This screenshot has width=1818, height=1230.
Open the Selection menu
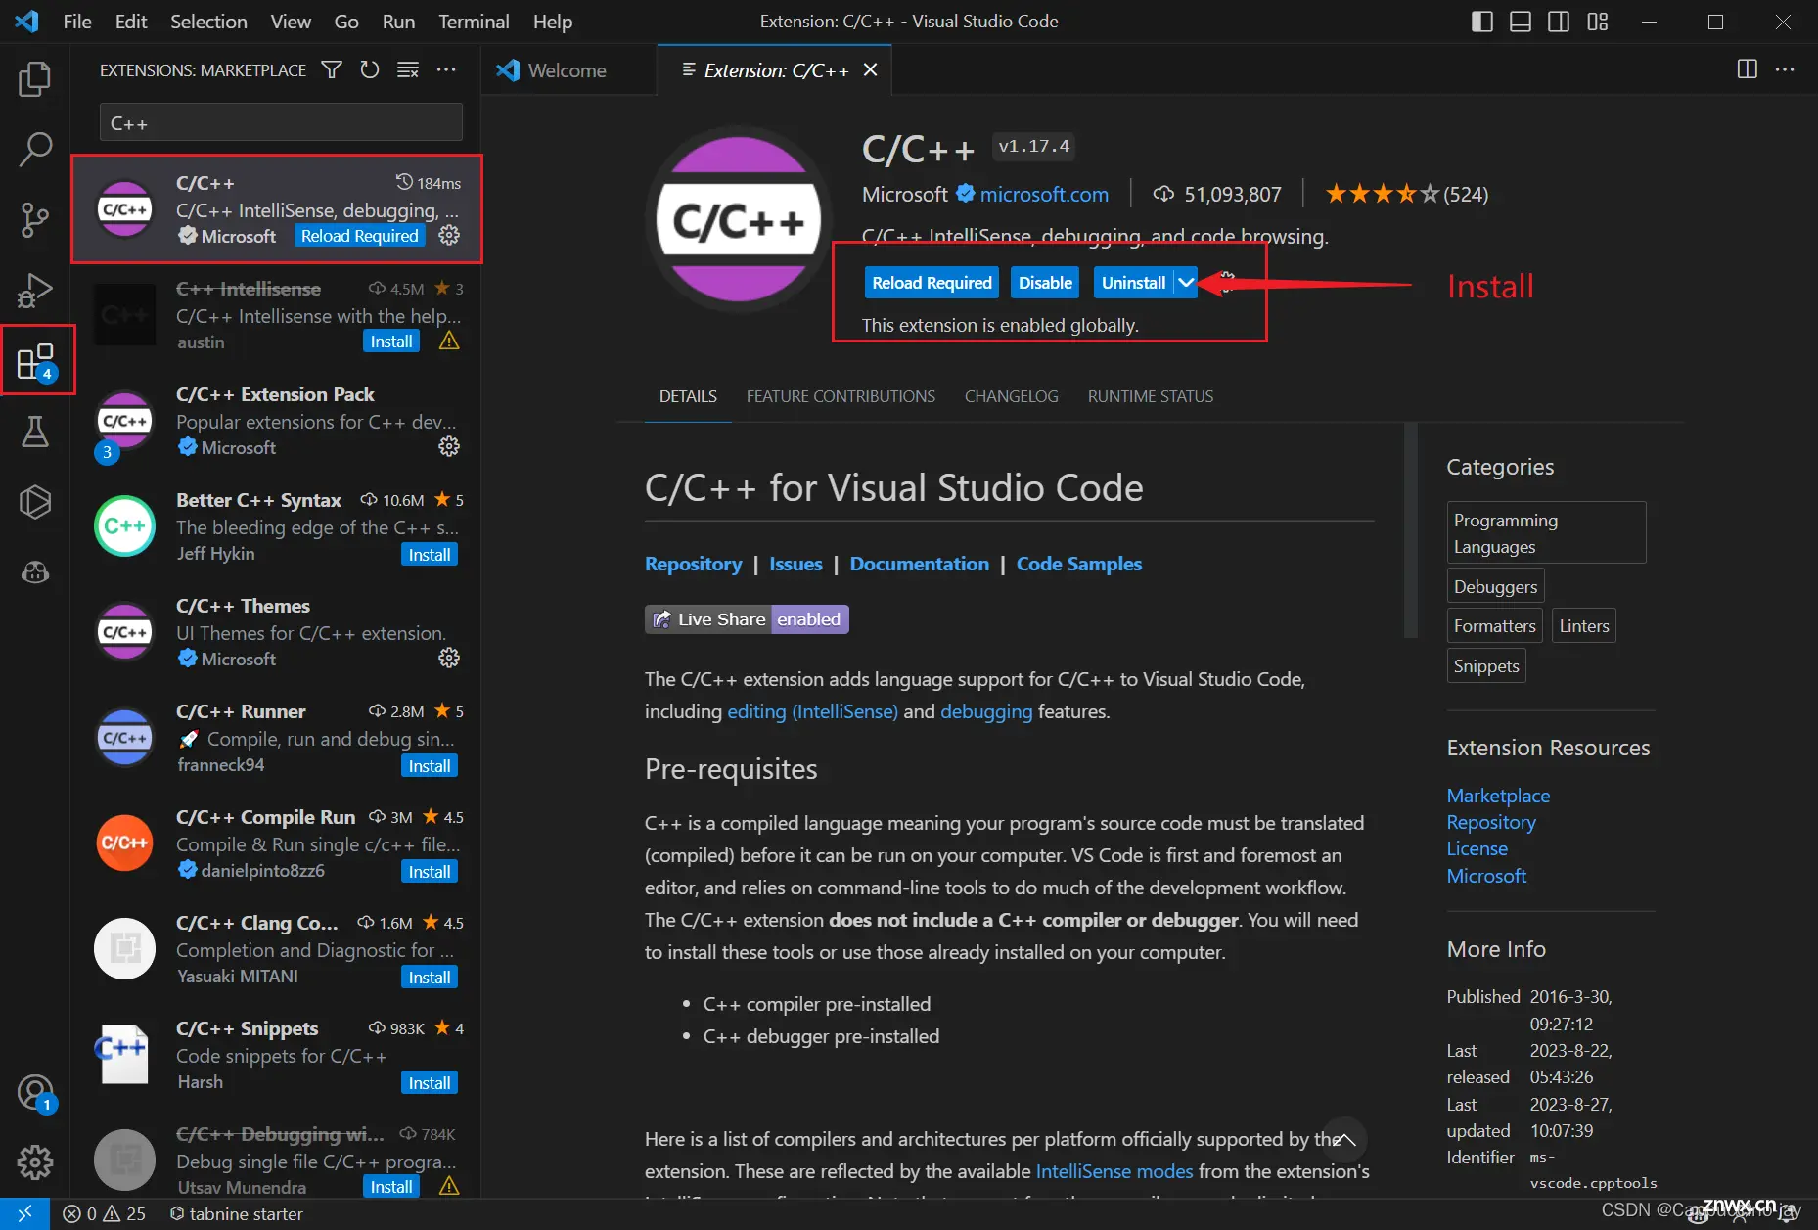pyautogui.click(x=208, y=22)
